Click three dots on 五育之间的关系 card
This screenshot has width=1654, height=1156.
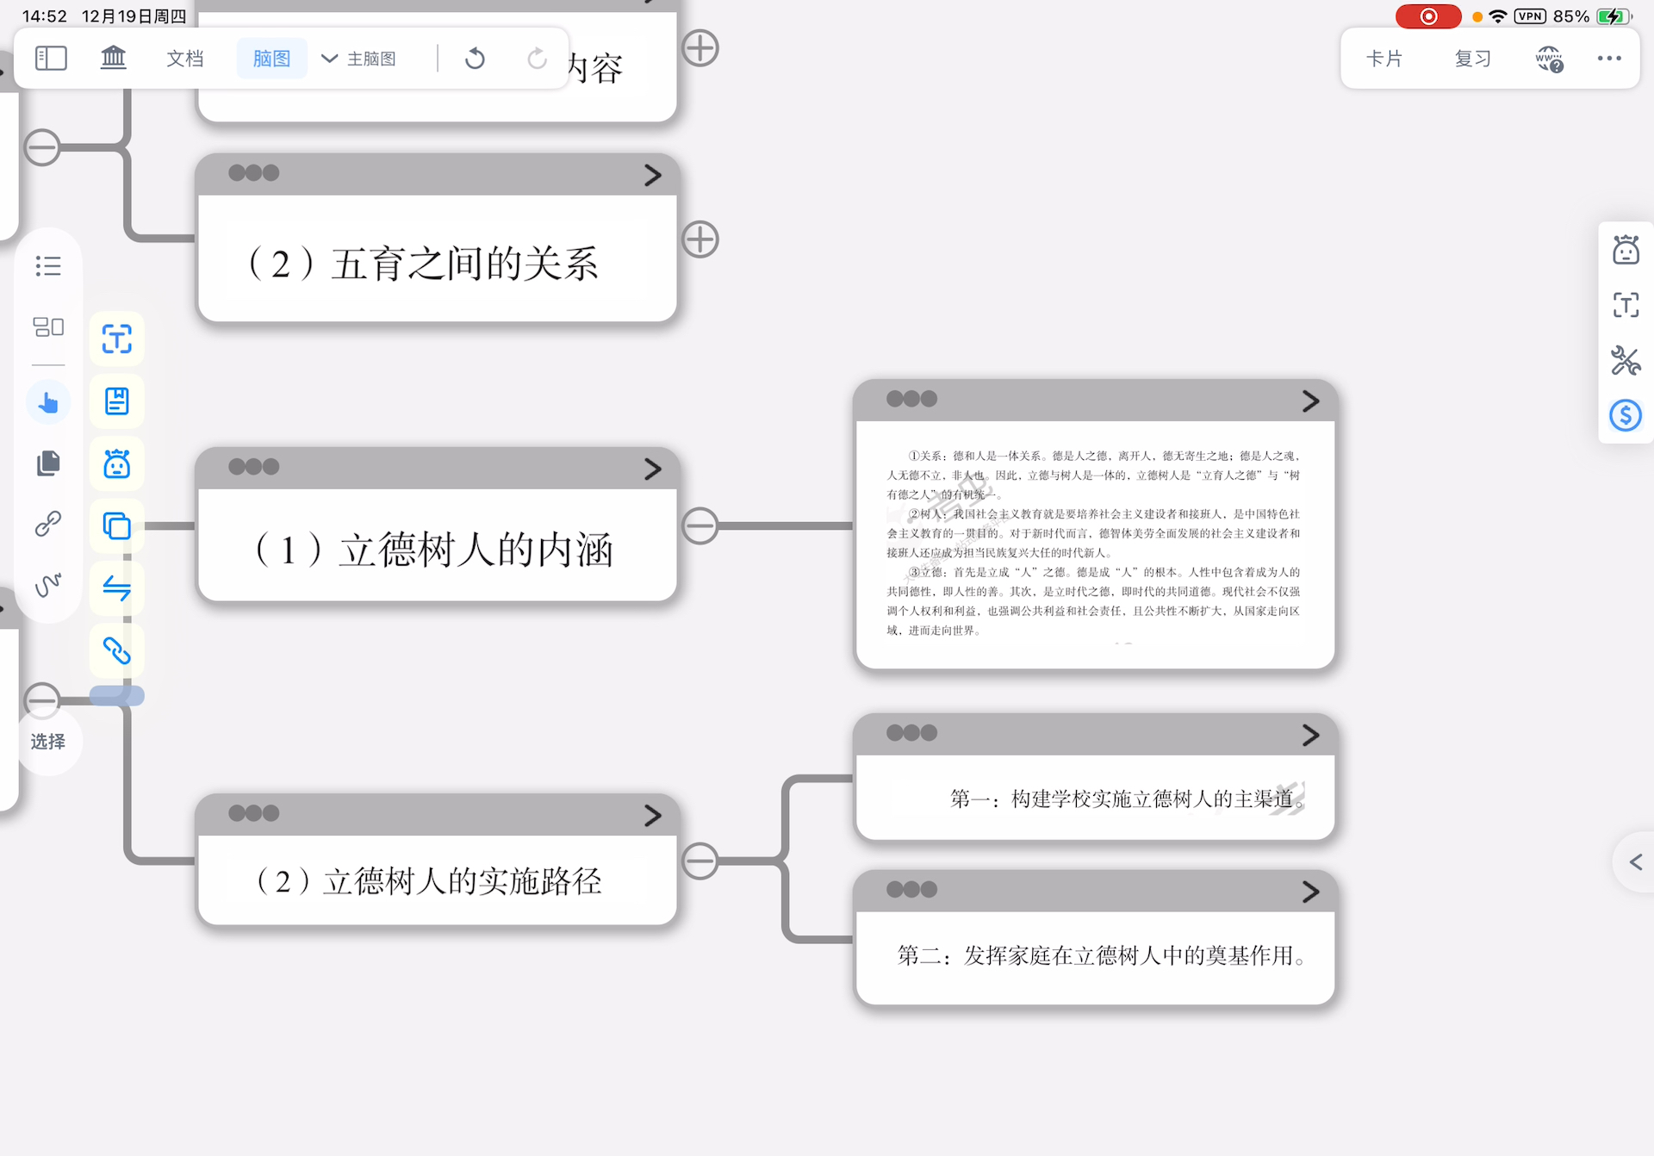[254, 173]
